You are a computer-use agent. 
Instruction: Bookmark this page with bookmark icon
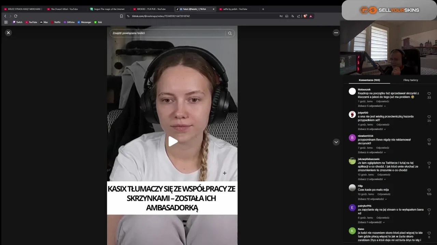click(x=121, y=16)
